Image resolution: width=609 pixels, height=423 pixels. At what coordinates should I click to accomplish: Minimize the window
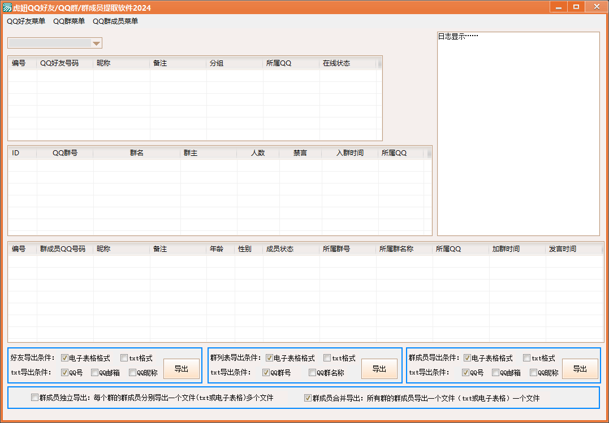[x=558, y=7]
